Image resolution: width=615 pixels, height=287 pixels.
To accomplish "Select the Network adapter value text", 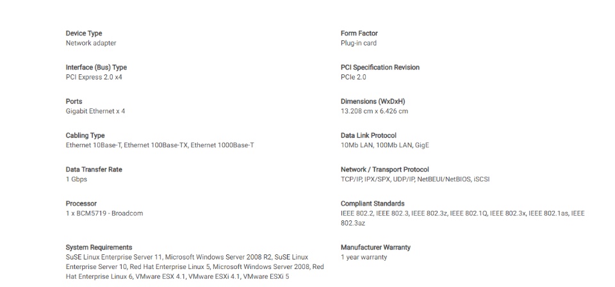I will pyautogui.click(x=91, y=43).
